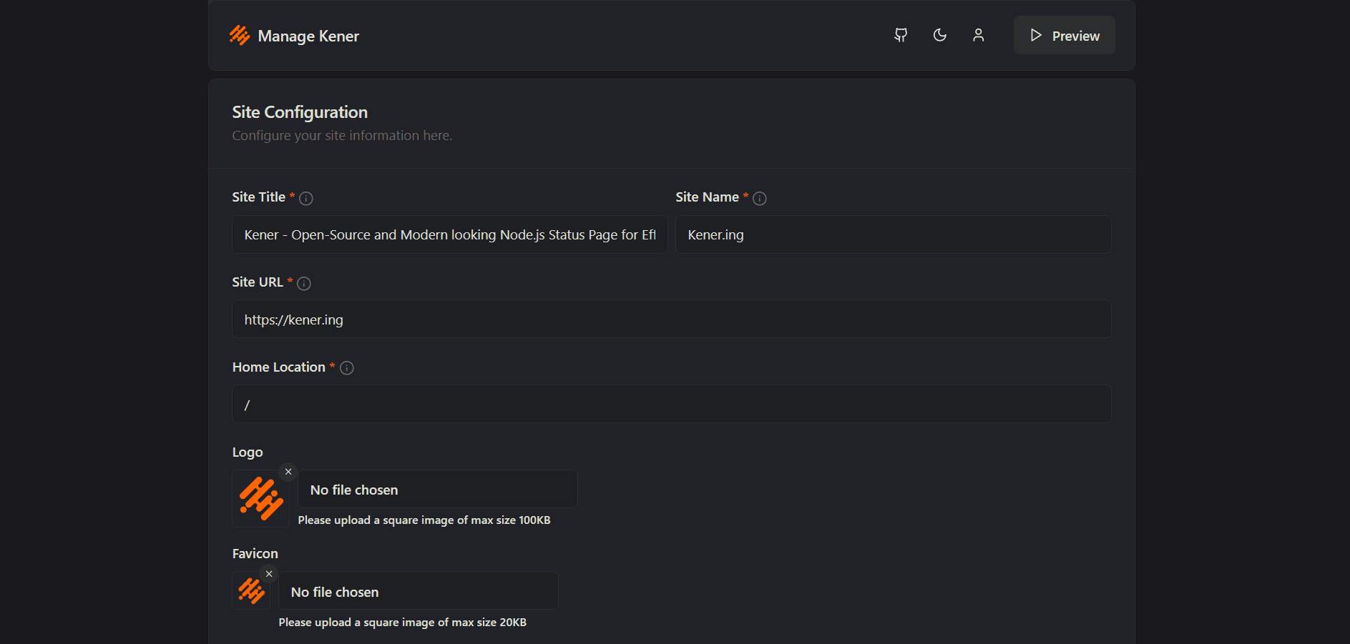This screenshot has height=644, width=1350.
Task: Select the Site Title input field
Action: tap(449, 234)
